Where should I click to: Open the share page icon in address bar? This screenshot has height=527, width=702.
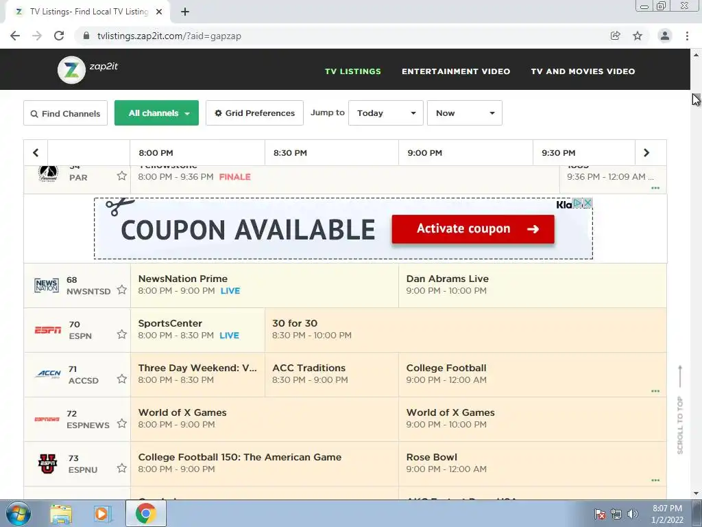(616, 36)
